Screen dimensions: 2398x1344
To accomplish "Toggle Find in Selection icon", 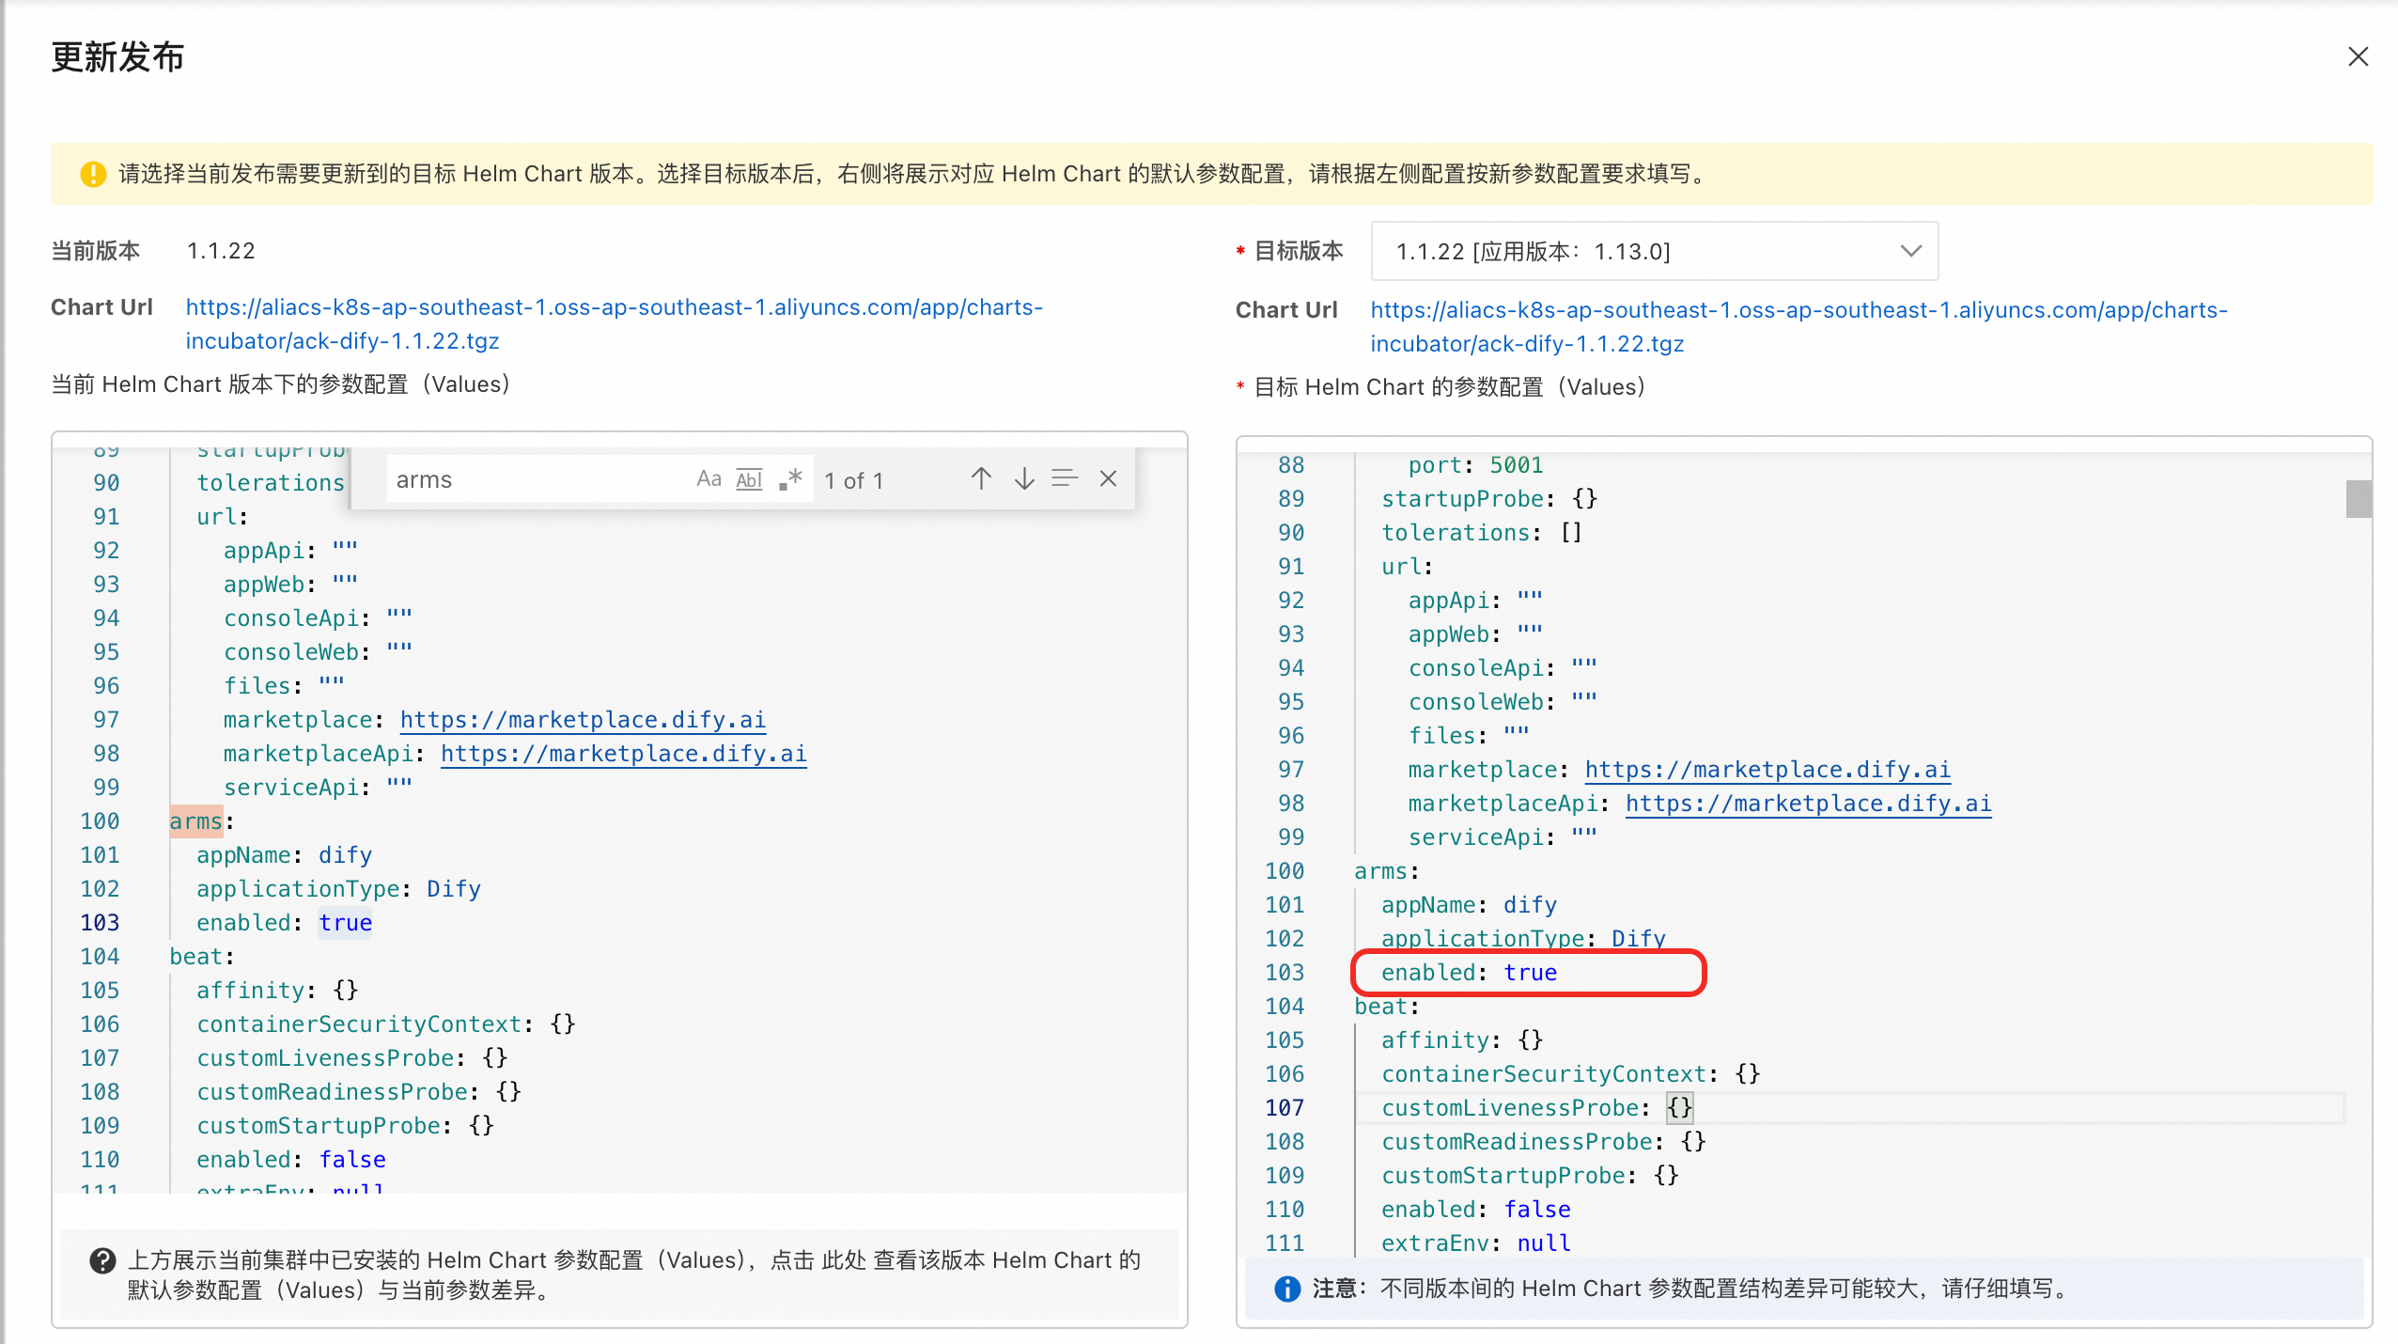I will (1065, 479).
